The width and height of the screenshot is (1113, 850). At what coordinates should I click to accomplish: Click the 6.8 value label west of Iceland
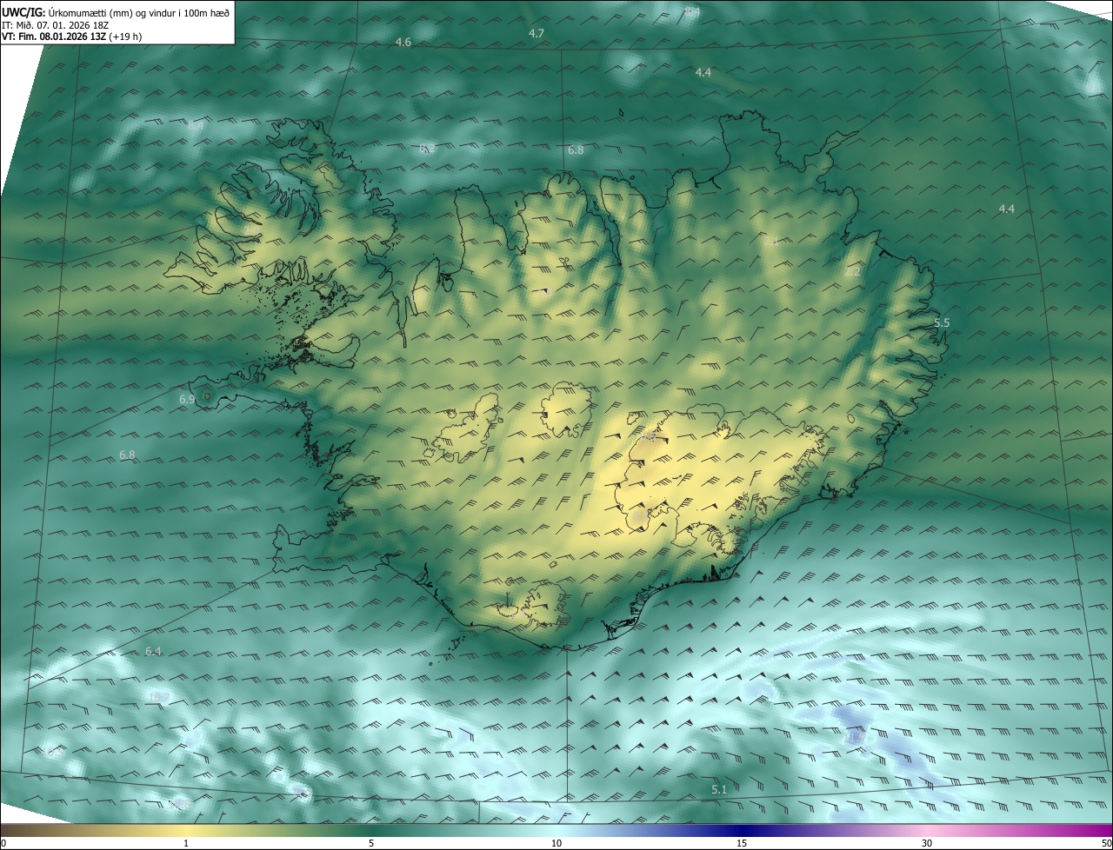pos(127,455)
